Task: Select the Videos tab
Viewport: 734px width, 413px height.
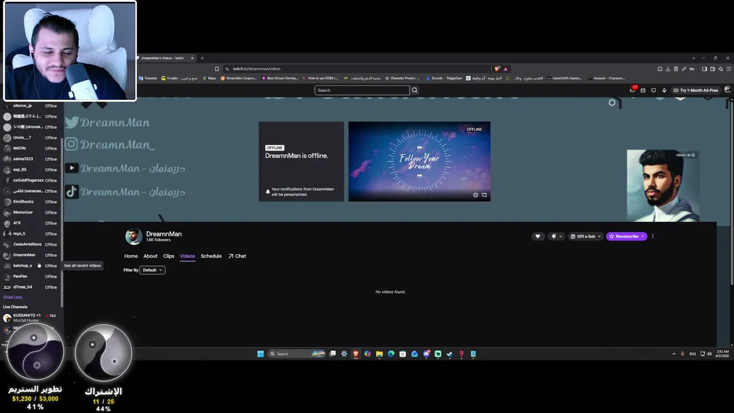Action: coord(188,256)
